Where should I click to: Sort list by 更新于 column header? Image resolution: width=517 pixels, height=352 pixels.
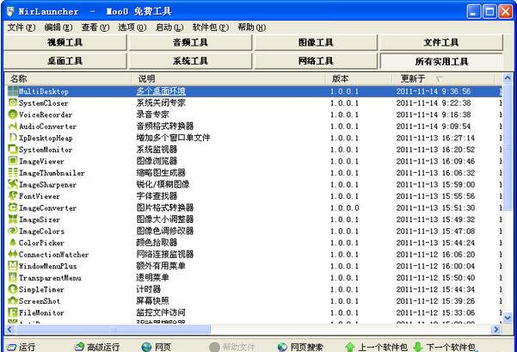point(417,78)
